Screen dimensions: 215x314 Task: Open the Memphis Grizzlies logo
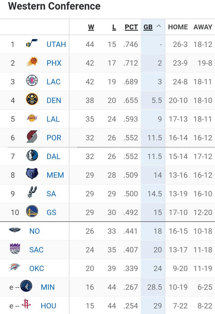pos(32,174)
